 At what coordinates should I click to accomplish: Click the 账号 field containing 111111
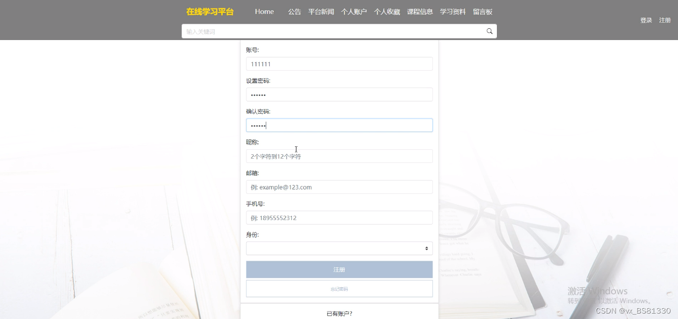(x=339, y=64)
